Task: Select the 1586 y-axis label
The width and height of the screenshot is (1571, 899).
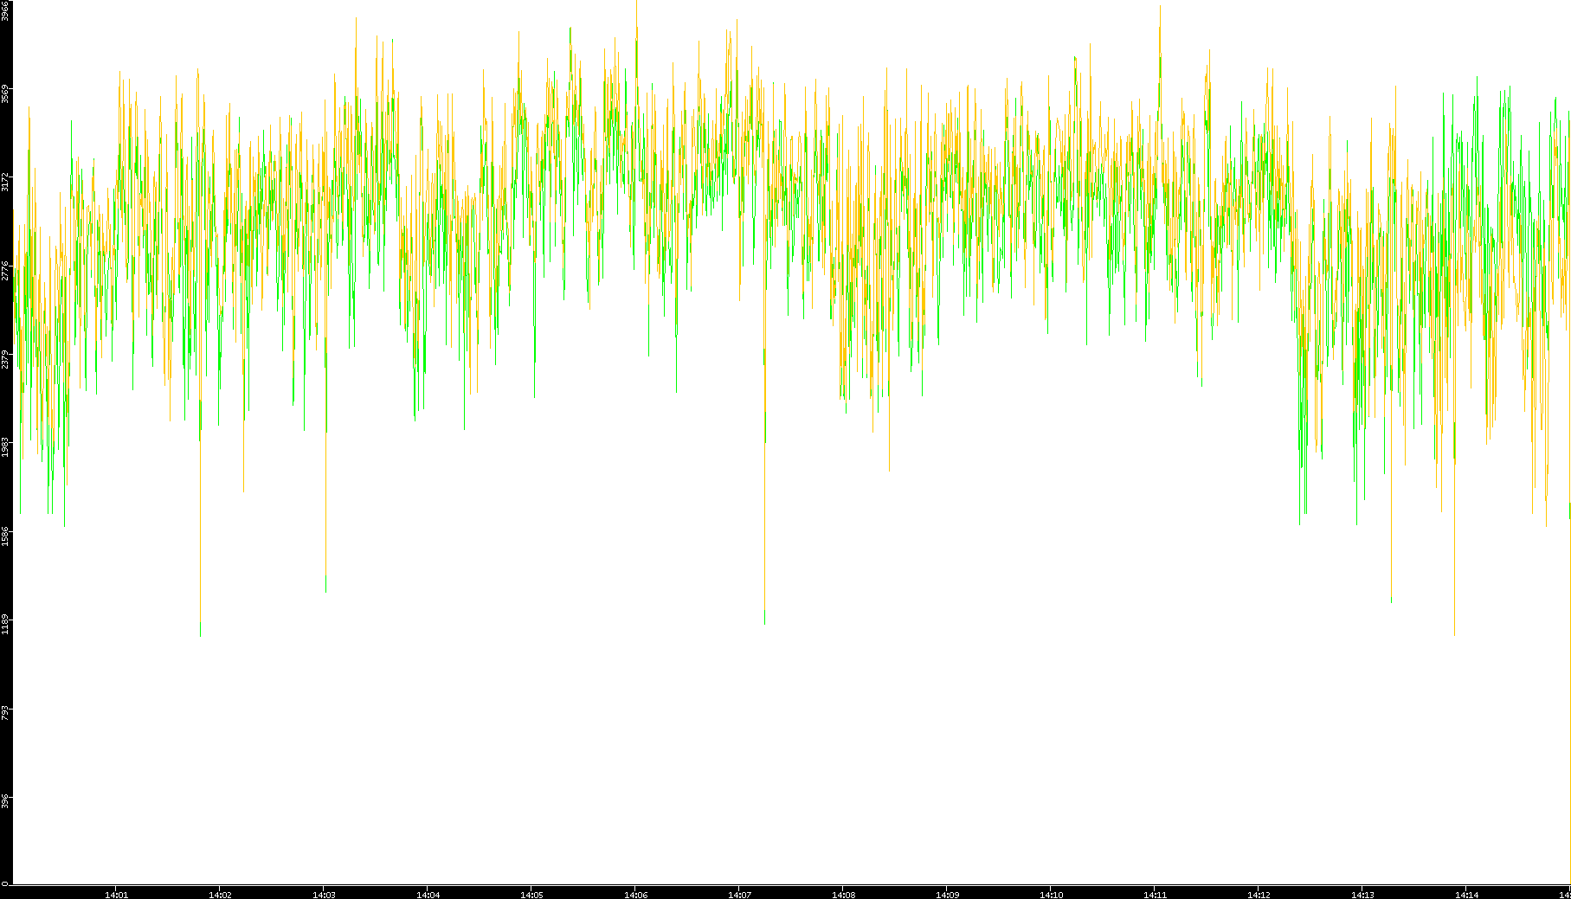Action: [5, 536]
